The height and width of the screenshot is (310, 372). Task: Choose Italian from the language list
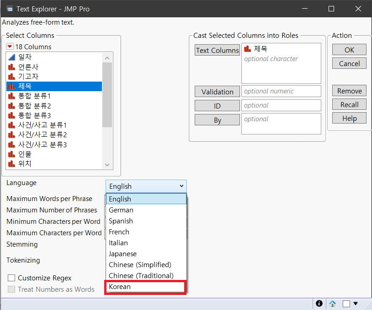coord(146,243)
